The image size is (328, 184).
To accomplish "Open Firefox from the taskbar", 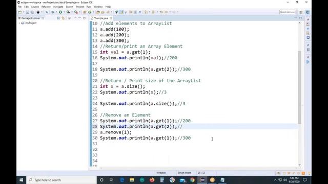I will point(152,180).
